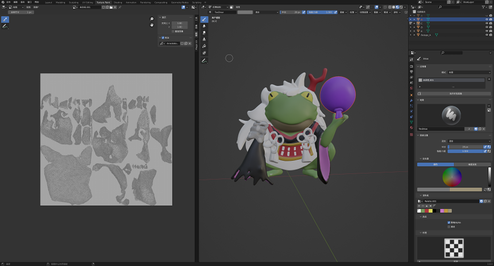This screenshot has height=266, width=494.
Task: Open the outliner filter dropdown
Action: (x=484, y=7)
